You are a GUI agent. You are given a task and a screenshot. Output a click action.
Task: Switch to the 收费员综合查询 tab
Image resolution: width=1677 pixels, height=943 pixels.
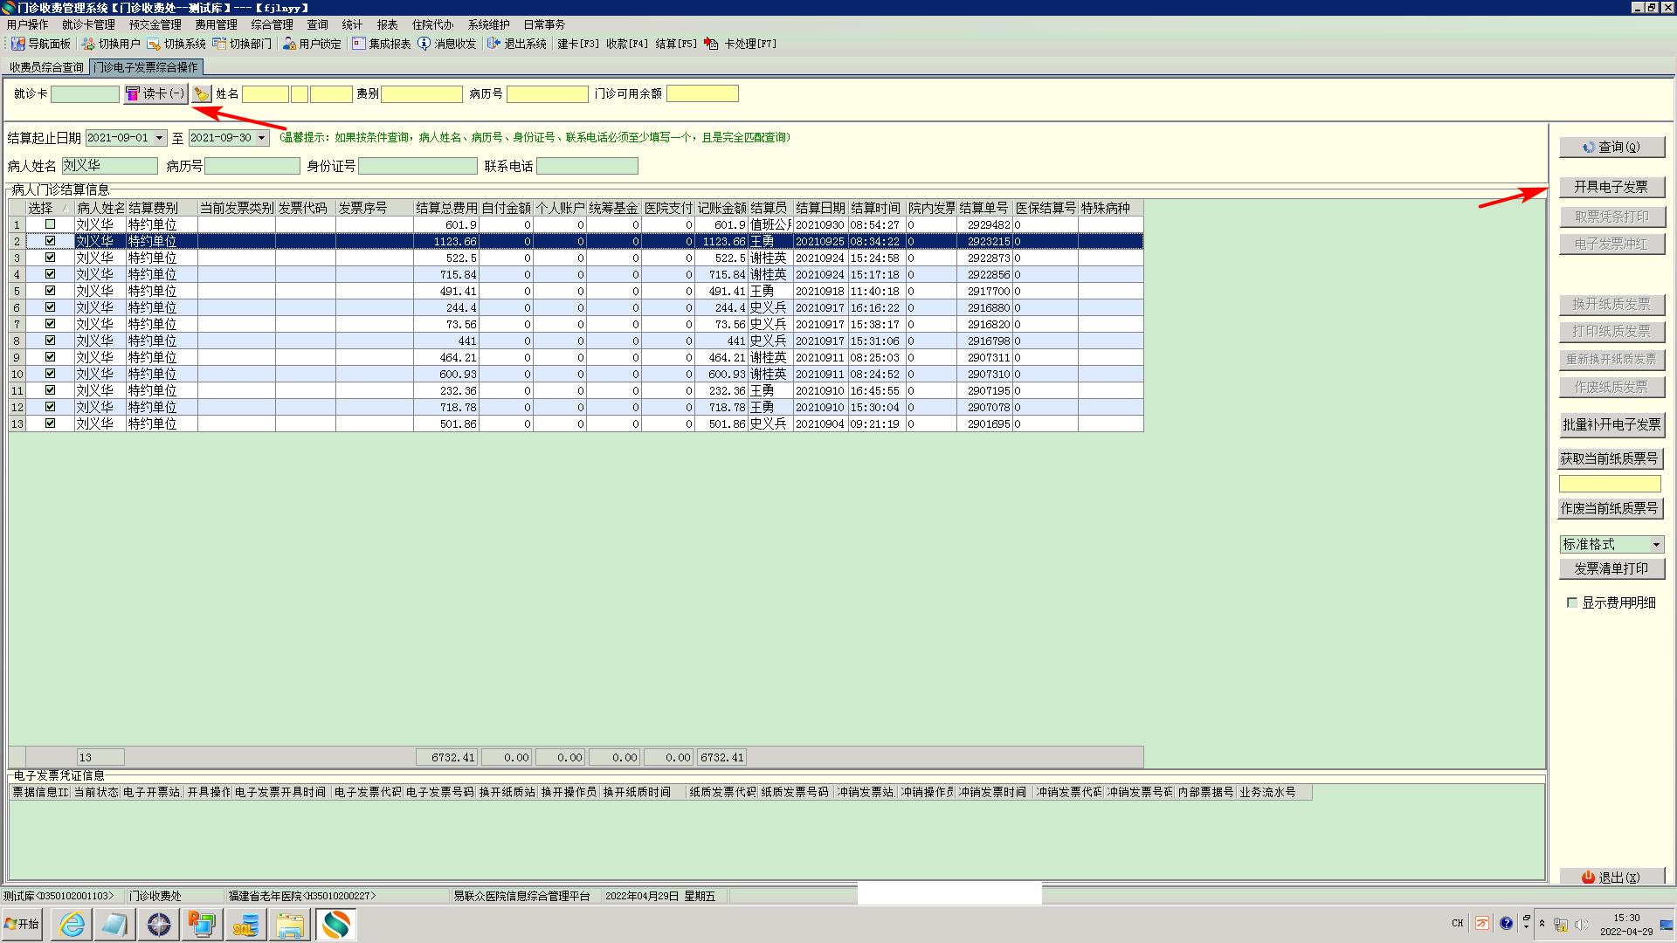(x=46, y=67)
